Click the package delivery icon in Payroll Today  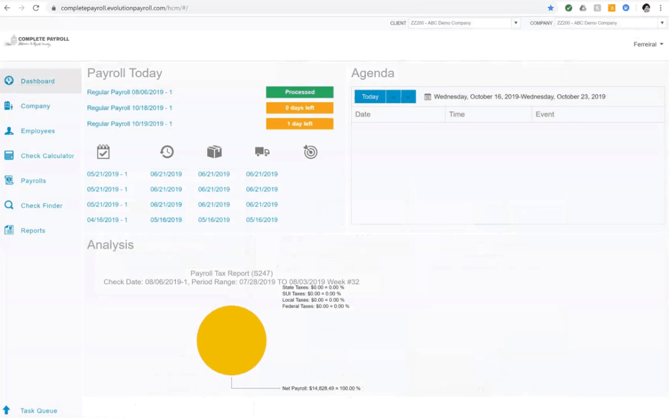tap(214, 151)
